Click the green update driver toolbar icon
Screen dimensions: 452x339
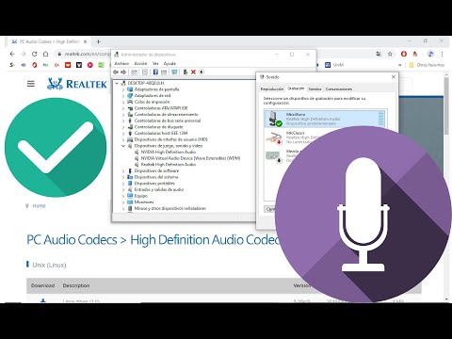[x=186, y=72]
